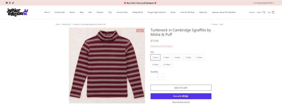
Task: Click the Buy with Shop button
Action: click(x=181, y=96)
